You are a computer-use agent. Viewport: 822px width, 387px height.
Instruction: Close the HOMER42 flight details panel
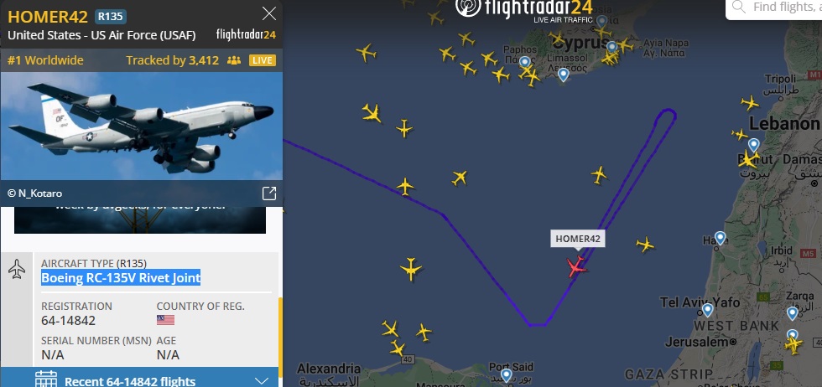[269, 13]
